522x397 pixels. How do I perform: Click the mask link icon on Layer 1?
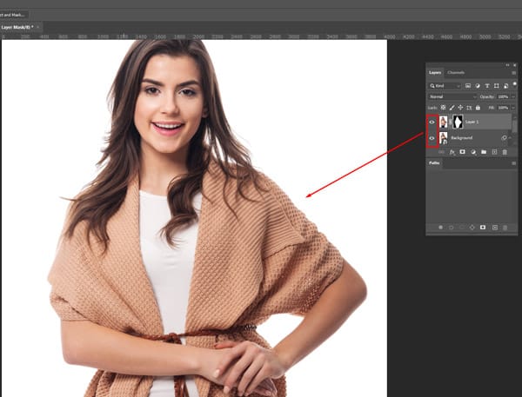pyautogui.click(x=451, y=122)
